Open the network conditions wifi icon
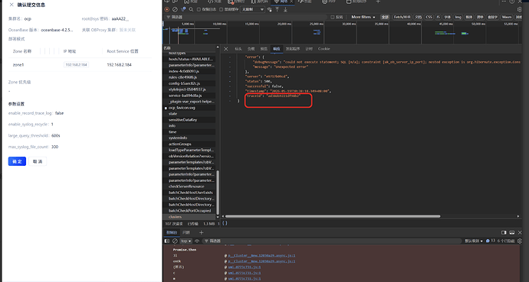529x282 pixels. [x=270, y=9]
